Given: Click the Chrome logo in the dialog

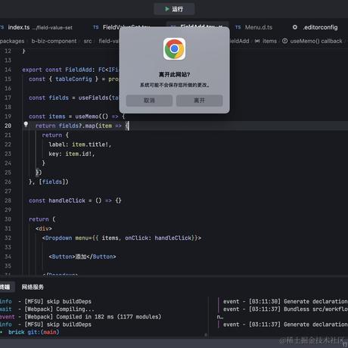Looking at the screenshot, I should point(174,48).
